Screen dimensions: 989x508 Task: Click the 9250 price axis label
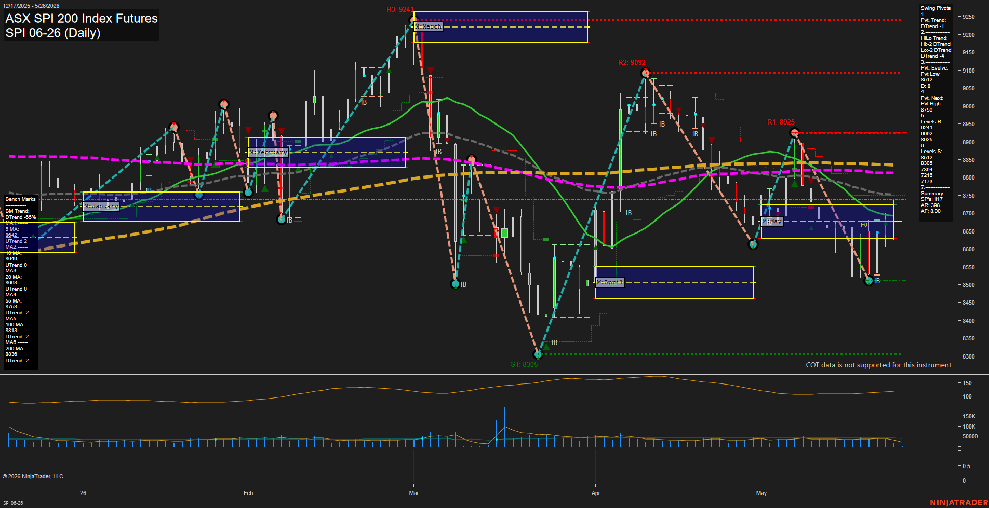968,17
